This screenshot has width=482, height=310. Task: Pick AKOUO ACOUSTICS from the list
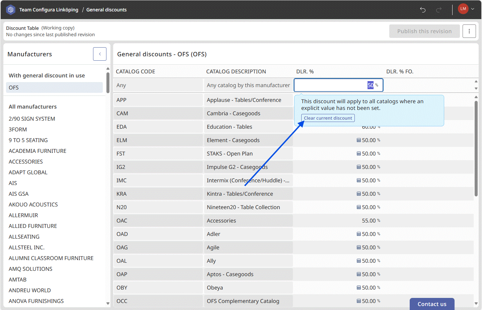pyautogui.click(x=33, y=204)
